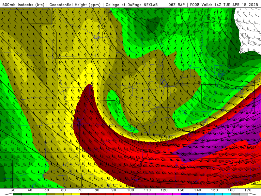Click the 150 value on the color scale
261x196 pixels.
214,190
